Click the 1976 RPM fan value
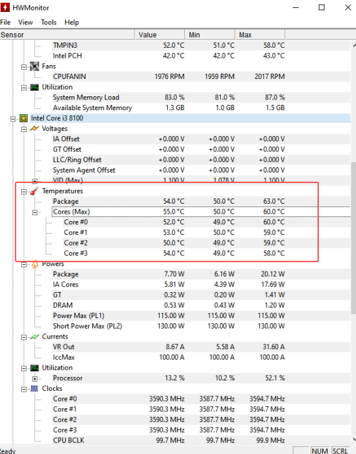This screenshot has height=454, width=356. tap(170, 76)
